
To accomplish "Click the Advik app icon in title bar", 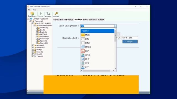I will (x=28, y=7).
